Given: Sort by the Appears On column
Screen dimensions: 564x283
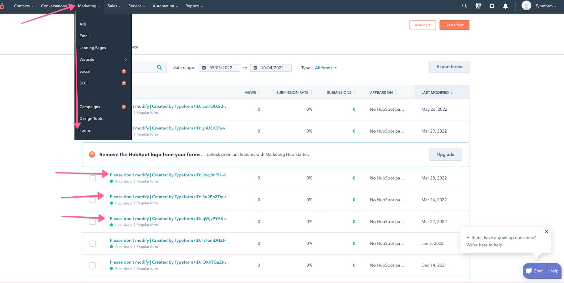Looking at the screenshot, I should click(383, 92).
